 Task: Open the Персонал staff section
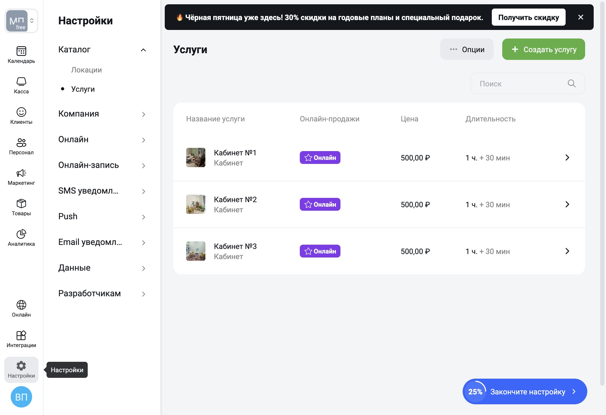click(21, 146)
